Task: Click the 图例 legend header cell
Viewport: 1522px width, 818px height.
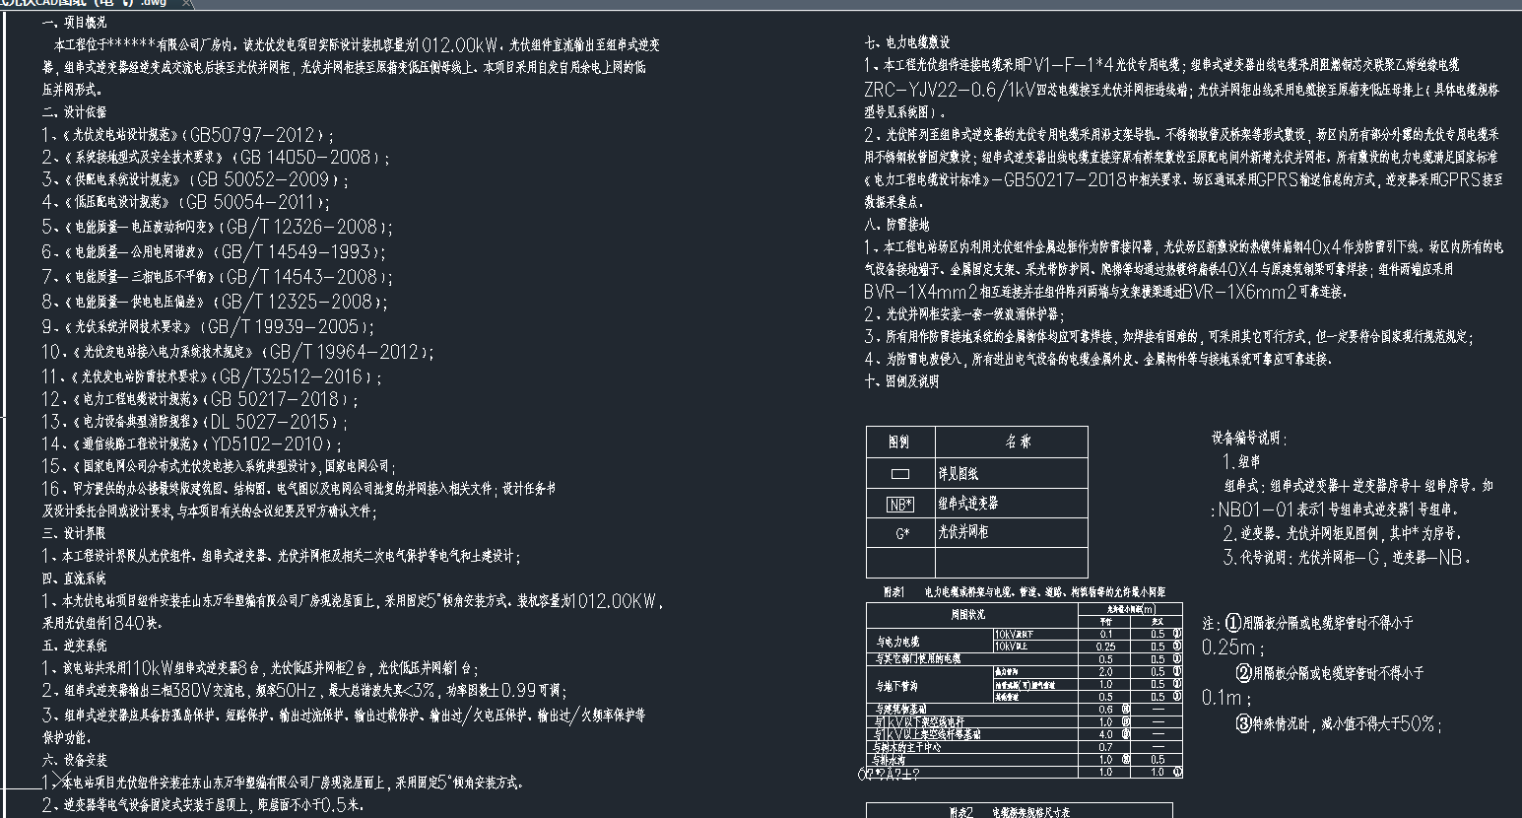Action: tap(899, 443)
